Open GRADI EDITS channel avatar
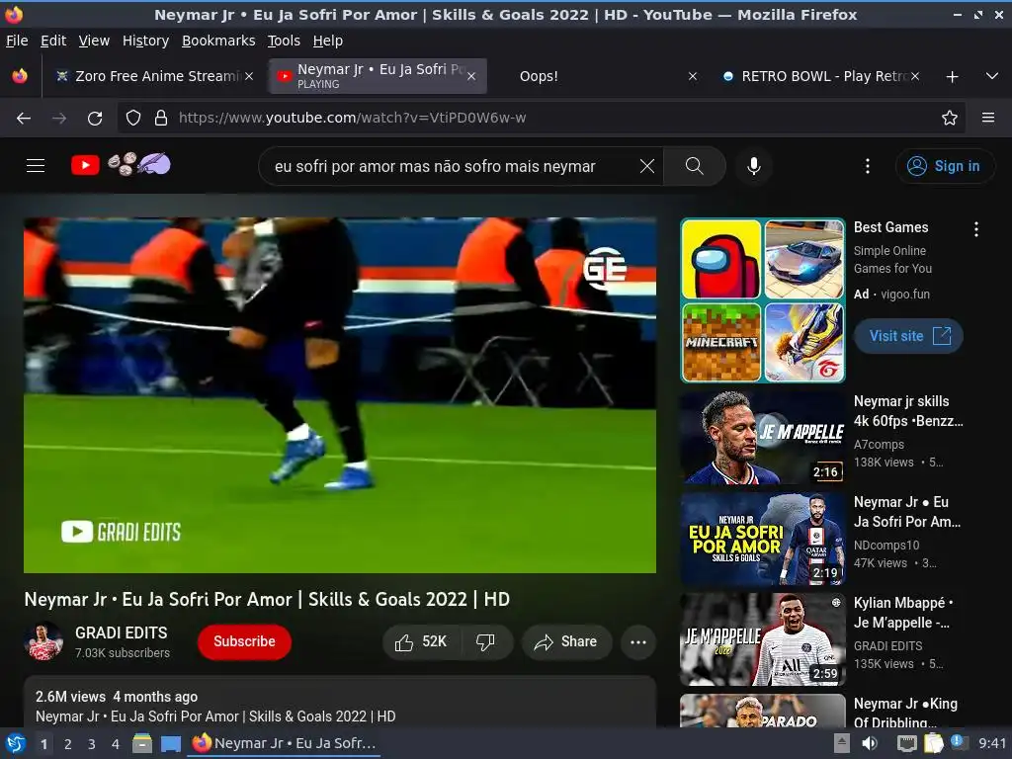 [43, 641]
